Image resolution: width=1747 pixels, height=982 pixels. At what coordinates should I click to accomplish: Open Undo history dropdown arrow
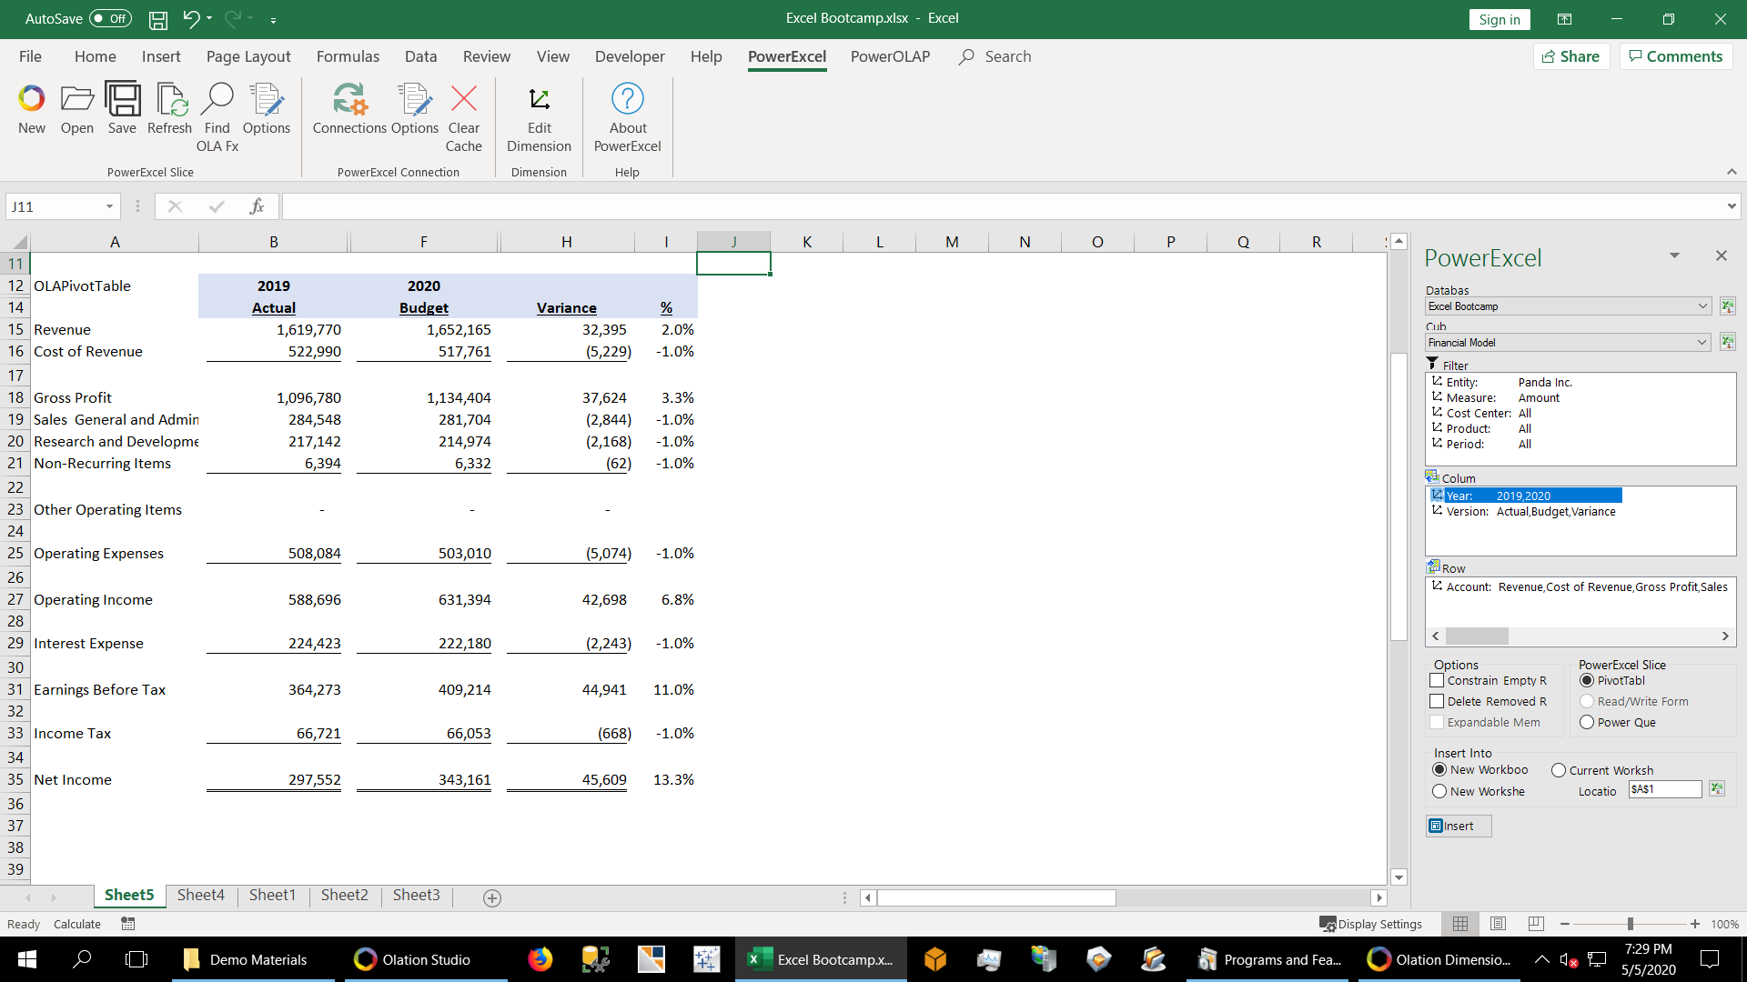pyautogui.click(x=209, y=18)
